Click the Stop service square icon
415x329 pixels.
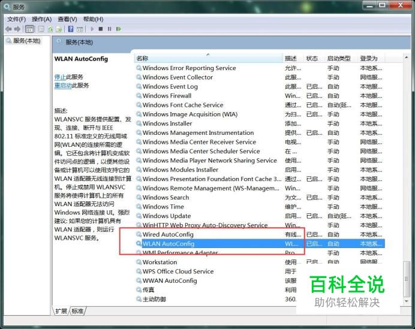click(x=101, y=29)
